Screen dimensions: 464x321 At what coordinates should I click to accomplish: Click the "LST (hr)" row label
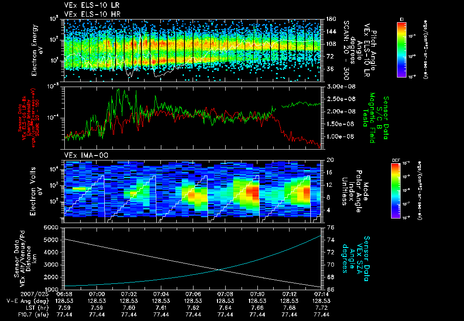click(37, 308)
